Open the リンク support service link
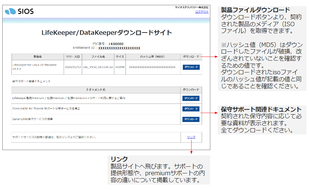Viewport: 309px width, 190px height. [191, 137]
